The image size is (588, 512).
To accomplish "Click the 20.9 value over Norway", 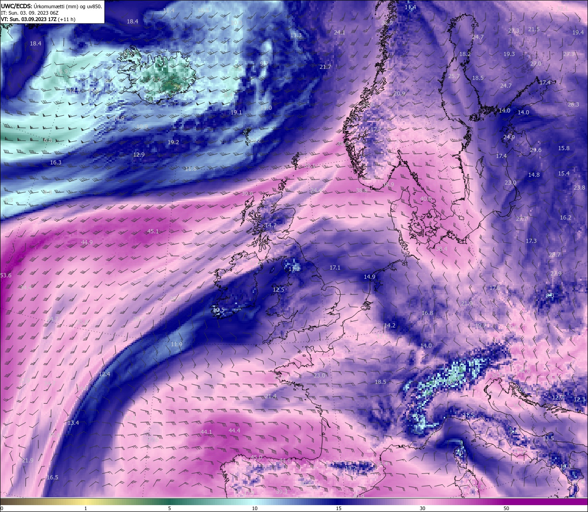I will coord(399,94).
